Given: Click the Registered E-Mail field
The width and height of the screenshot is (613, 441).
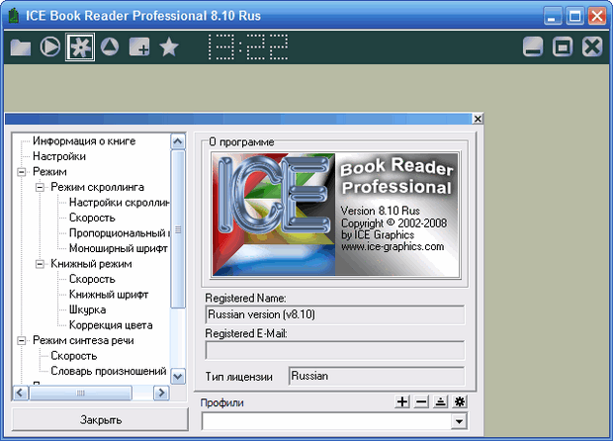Looking at the screenshot, I should click(x=335, y=350).
